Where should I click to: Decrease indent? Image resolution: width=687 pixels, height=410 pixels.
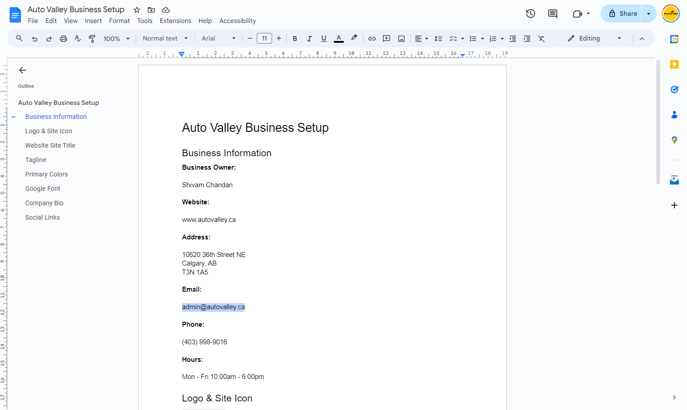(x=513, y=39)
